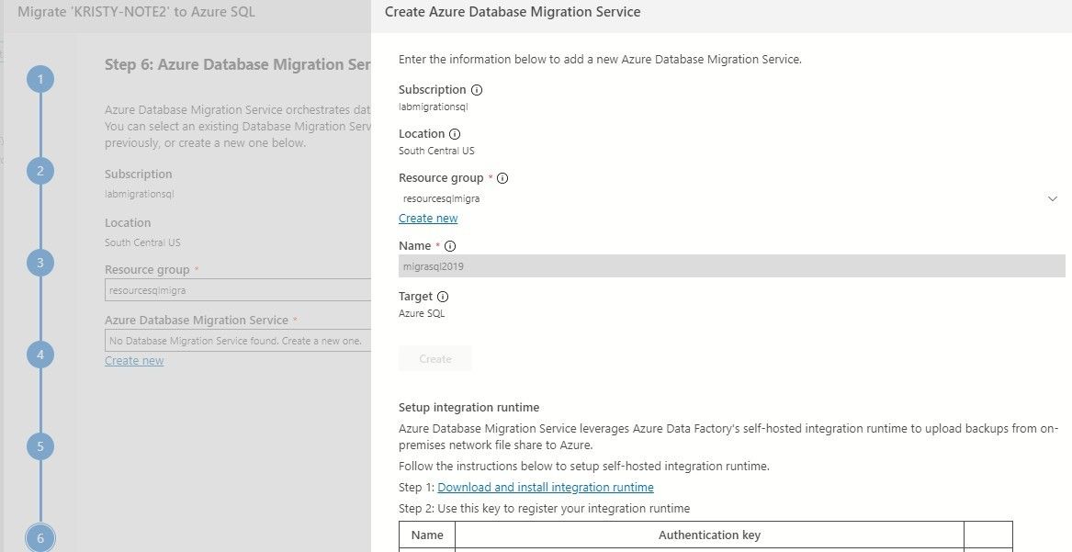1072x552 pixels.
Task: Go to wizard step 5 circle
Action: click(40, 446)
